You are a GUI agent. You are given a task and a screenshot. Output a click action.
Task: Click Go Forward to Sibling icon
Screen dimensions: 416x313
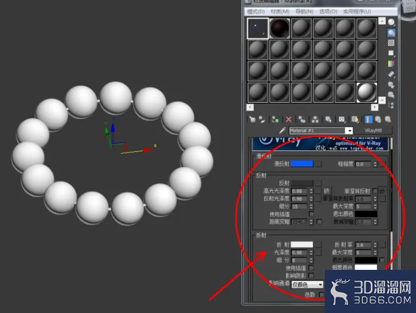388,120
